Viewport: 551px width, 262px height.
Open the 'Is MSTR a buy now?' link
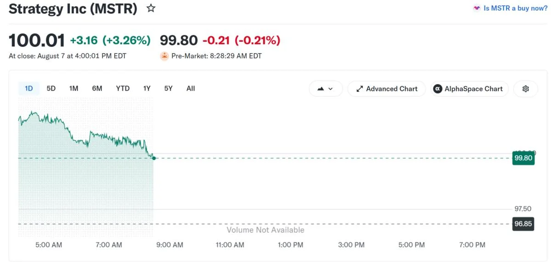pyautogui.click(x=515, y=8)
